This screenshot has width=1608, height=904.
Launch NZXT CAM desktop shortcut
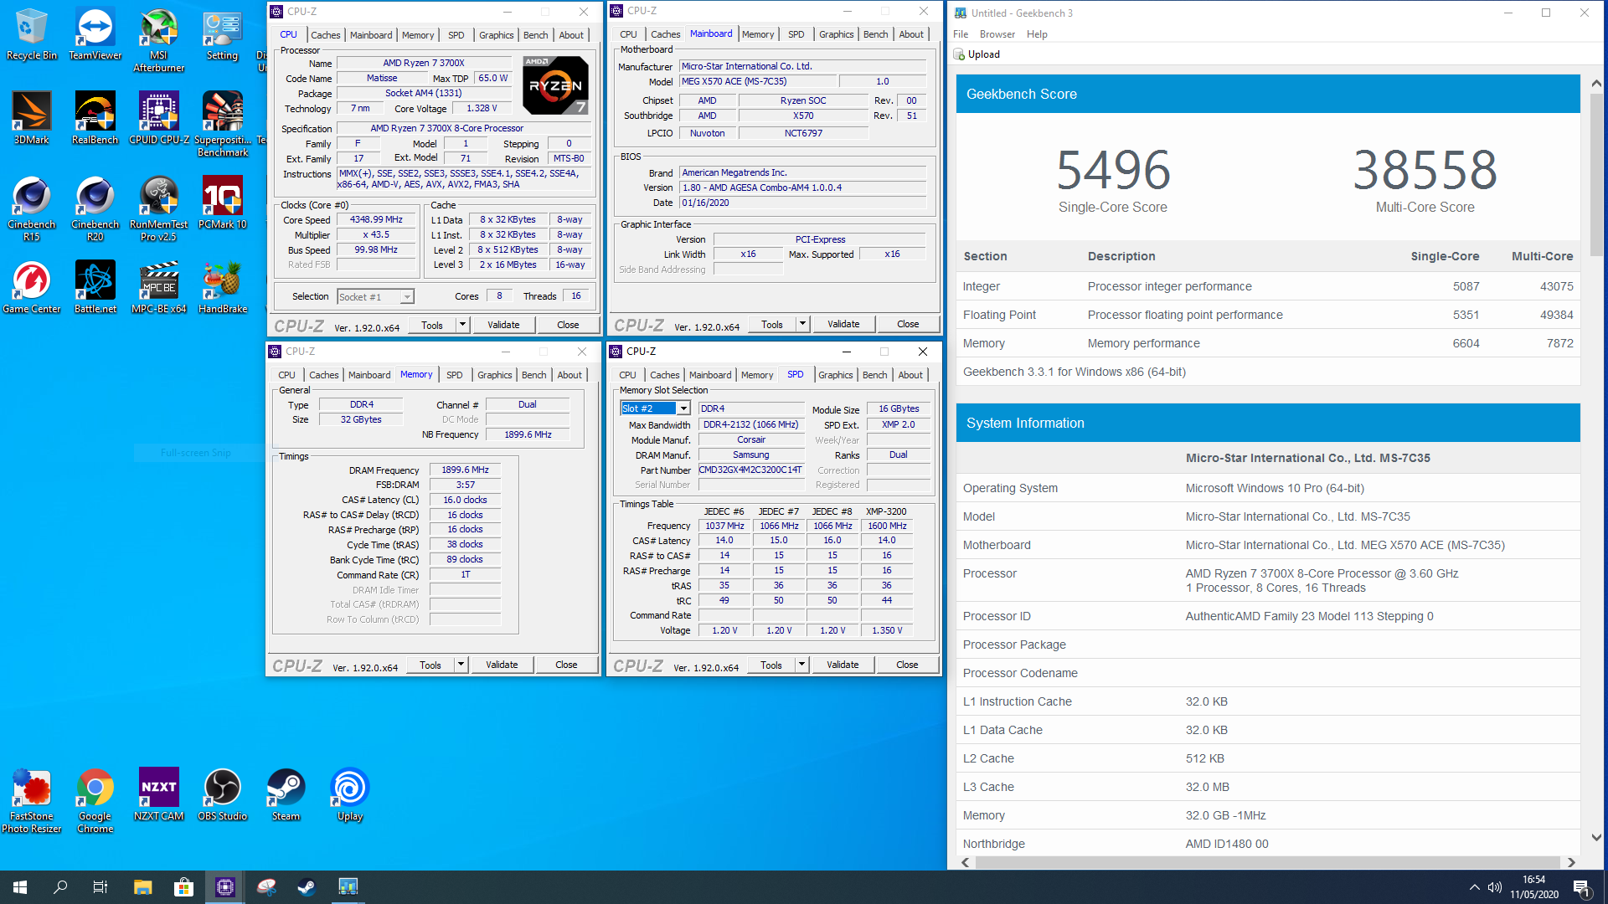click(158, 794)
